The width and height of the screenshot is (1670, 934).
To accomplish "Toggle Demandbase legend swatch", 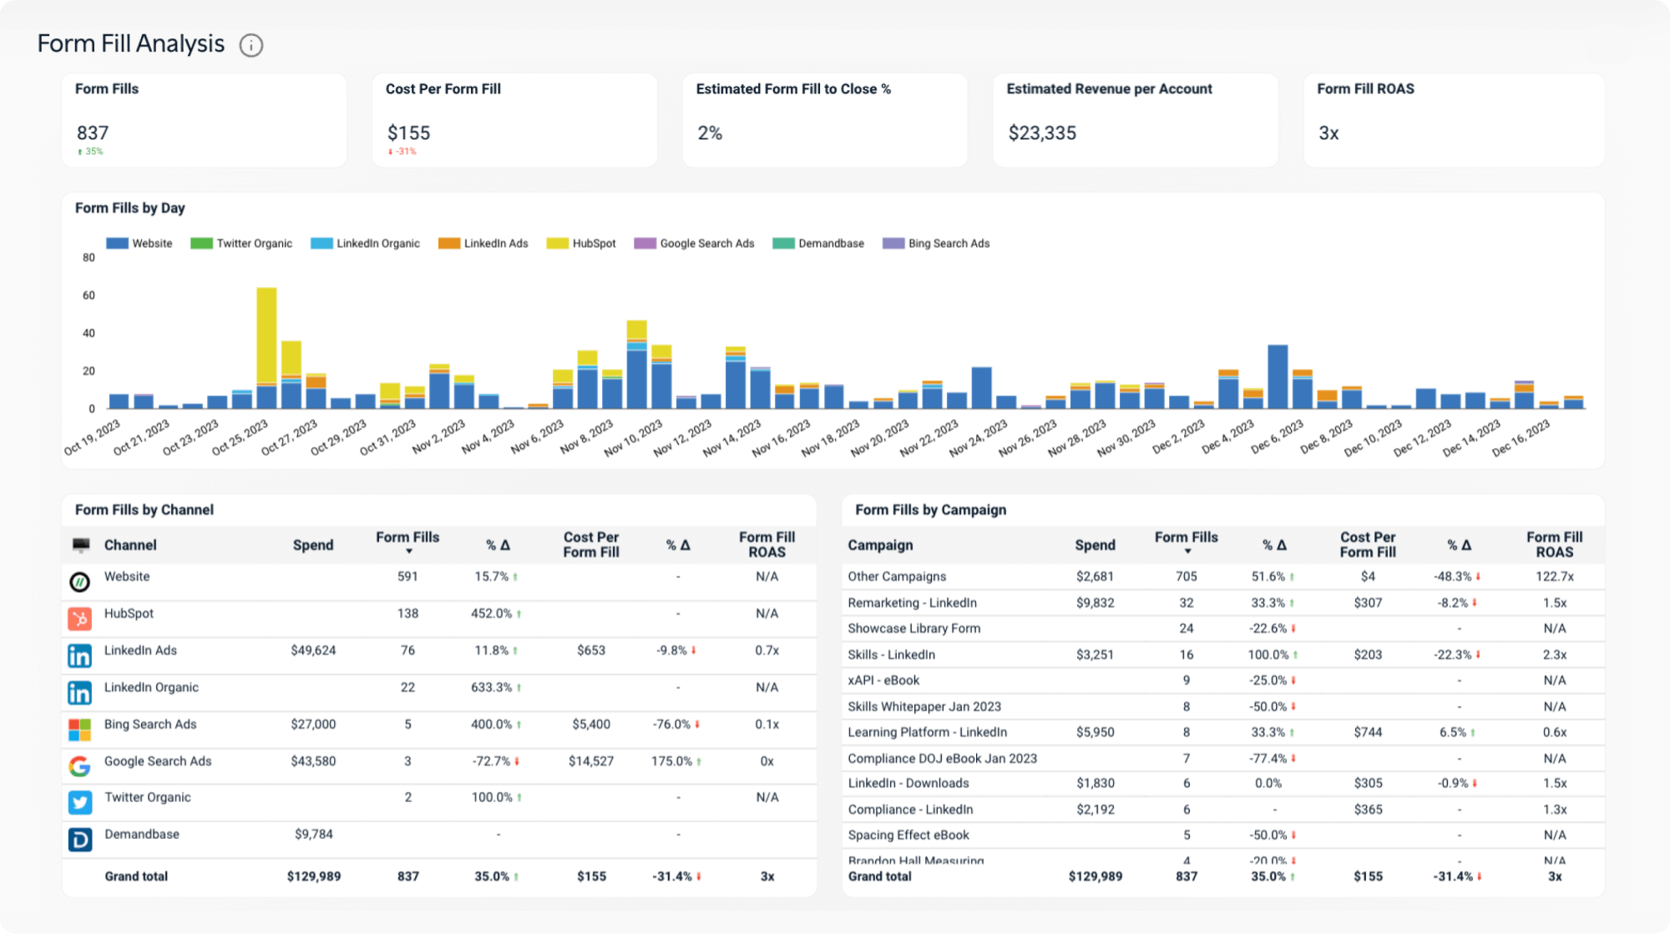I will (x=783, y=244).
